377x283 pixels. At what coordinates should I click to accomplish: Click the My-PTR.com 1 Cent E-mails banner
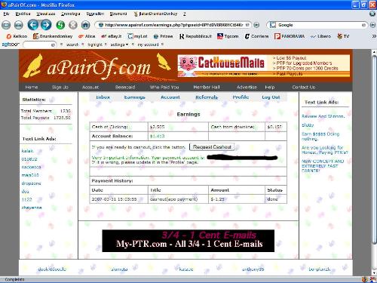point(188,241)
